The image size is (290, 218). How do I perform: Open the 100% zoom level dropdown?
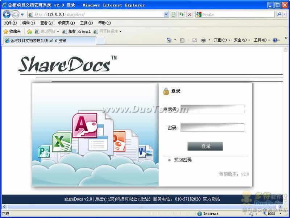pos(281,214)
